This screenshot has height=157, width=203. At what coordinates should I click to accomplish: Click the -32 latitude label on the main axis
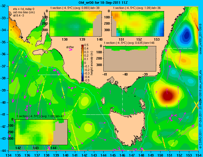4,6
